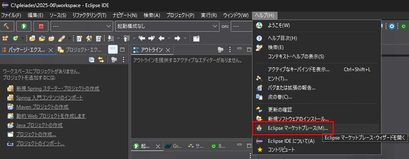The image size is (409, 159).
Task: Toggle link with editor in Package Explorer
Action: click(x=101, y=60)
